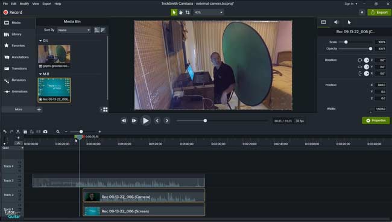
Task: Click the Scale percentage field
Action: coord(381,42)
